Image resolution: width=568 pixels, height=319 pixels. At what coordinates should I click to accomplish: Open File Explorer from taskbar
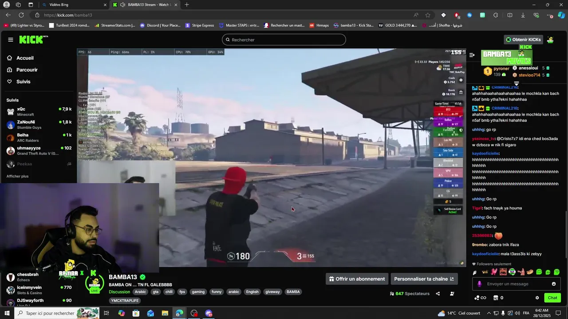coord(165,313)
